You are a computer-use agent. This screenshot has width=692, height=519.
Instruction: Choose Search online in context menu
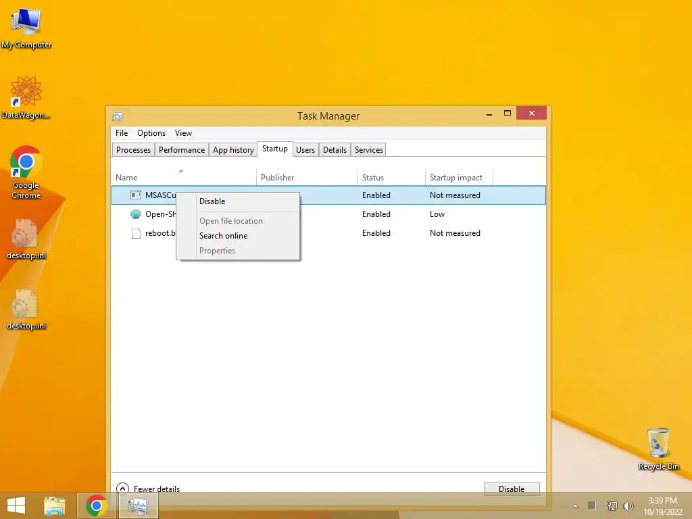pos(237,236)
